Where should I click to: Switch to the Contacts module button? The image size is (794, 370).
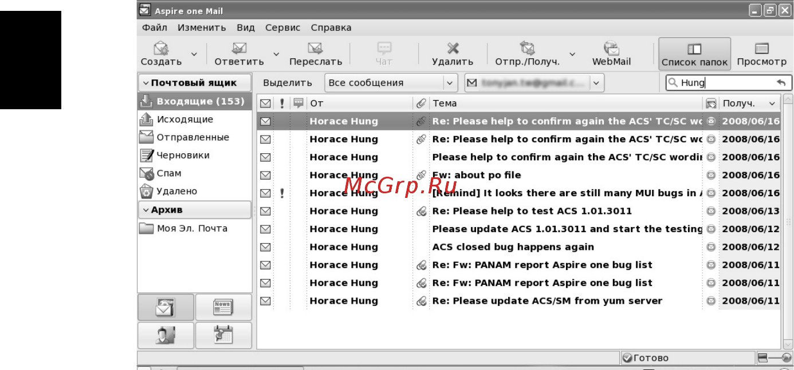pos(166,335)
